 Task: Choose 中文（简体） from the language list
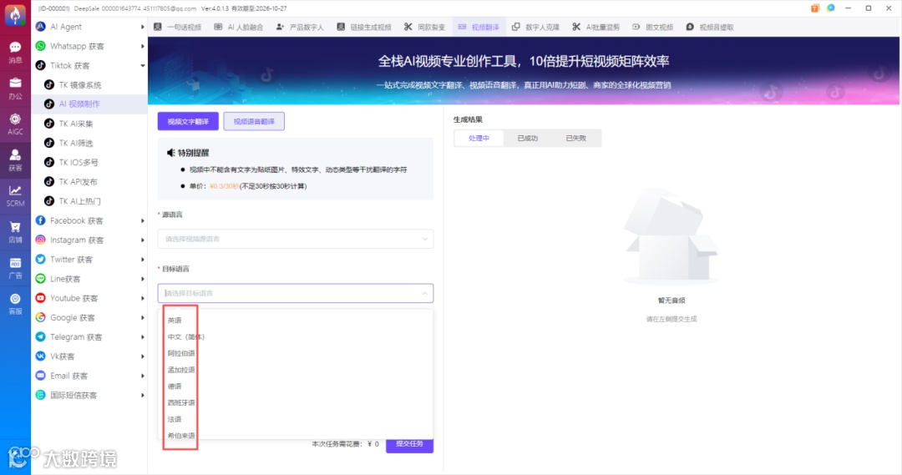pos(185,337)
